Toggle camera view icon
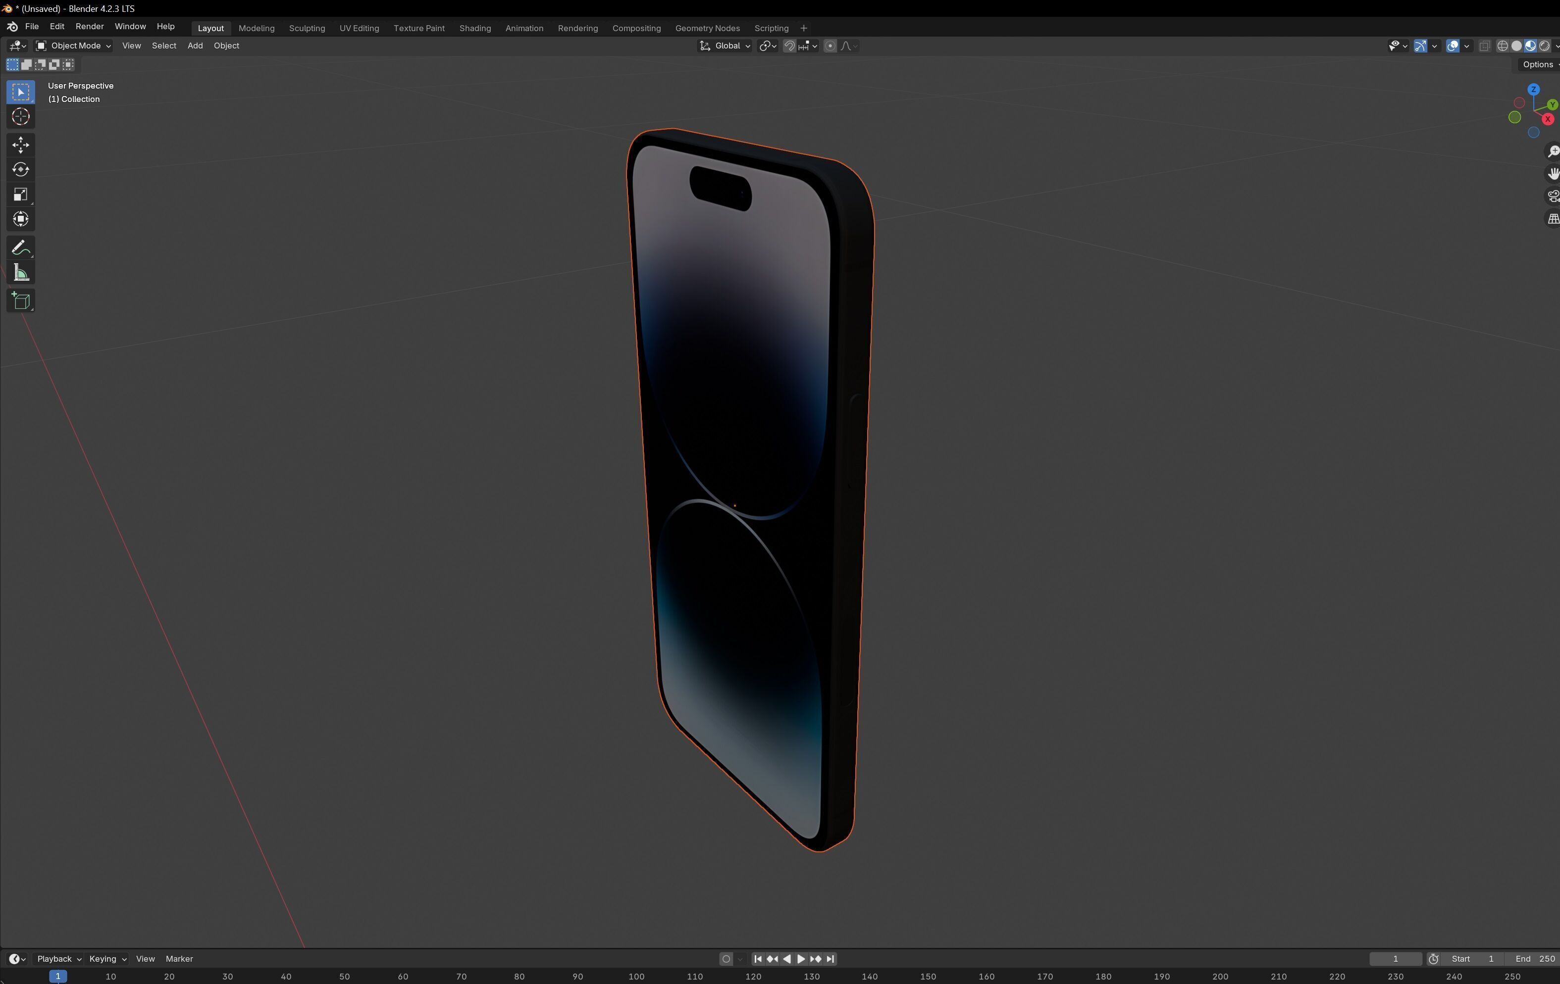The image size is (1560, 984). [1553, 196]
